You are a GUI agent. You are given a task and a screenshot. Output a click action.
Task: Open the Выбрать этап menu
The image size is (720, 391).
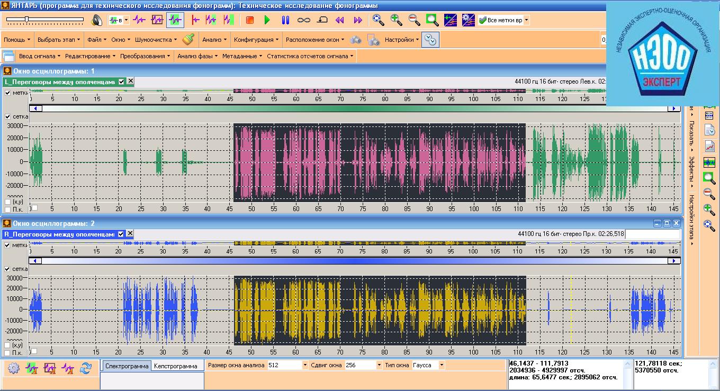click(60, 40)
